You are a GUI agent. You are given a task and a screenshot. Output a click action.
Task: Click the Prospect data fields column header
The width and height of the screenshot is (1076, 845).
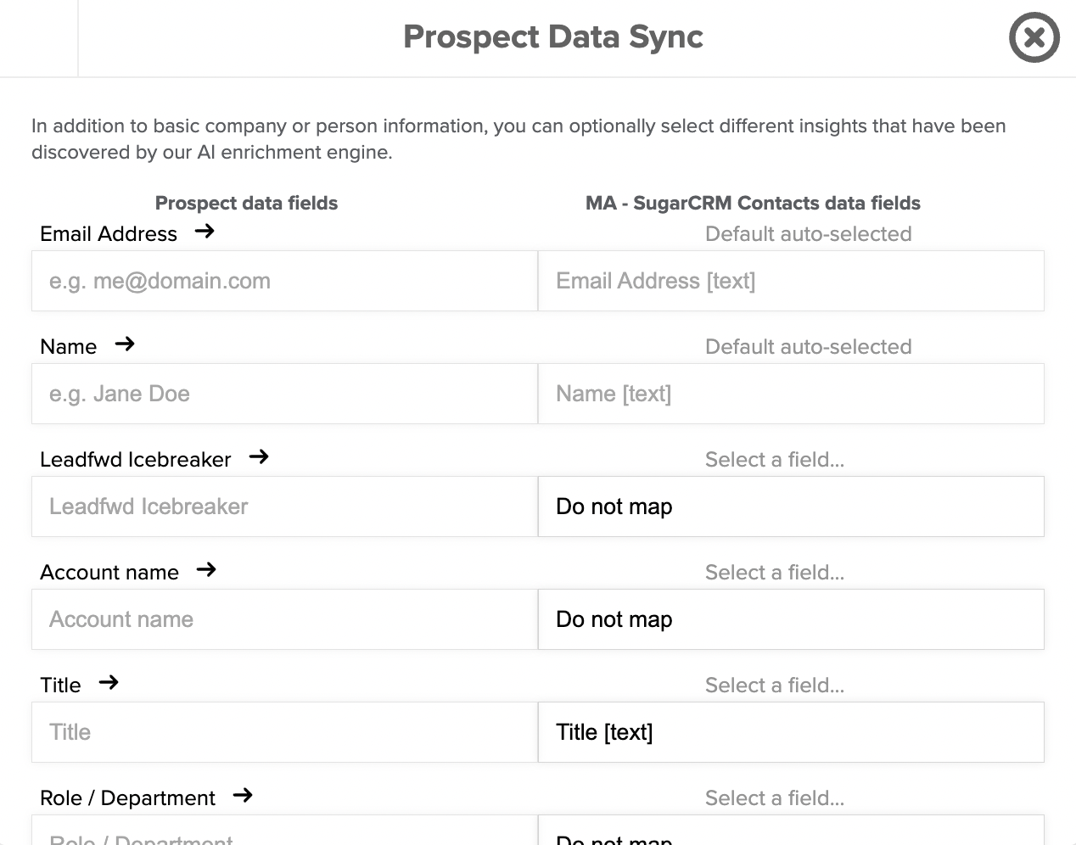246,203
